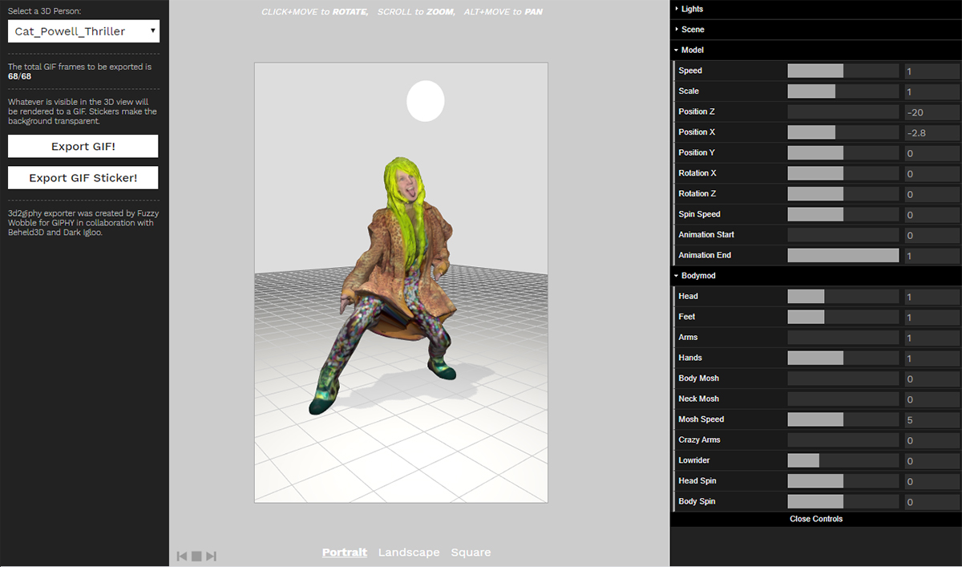This screenshot has height=567, width=962.
Task: Click the Animation End slider
Action: point(843,255)
